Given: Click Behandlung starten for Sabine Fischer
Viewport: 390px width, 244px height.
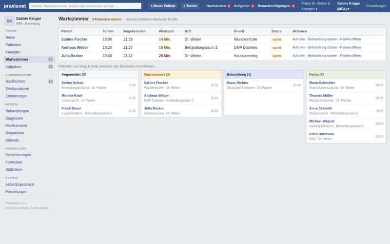Looking at the screenshot, I should click(322, 39).
